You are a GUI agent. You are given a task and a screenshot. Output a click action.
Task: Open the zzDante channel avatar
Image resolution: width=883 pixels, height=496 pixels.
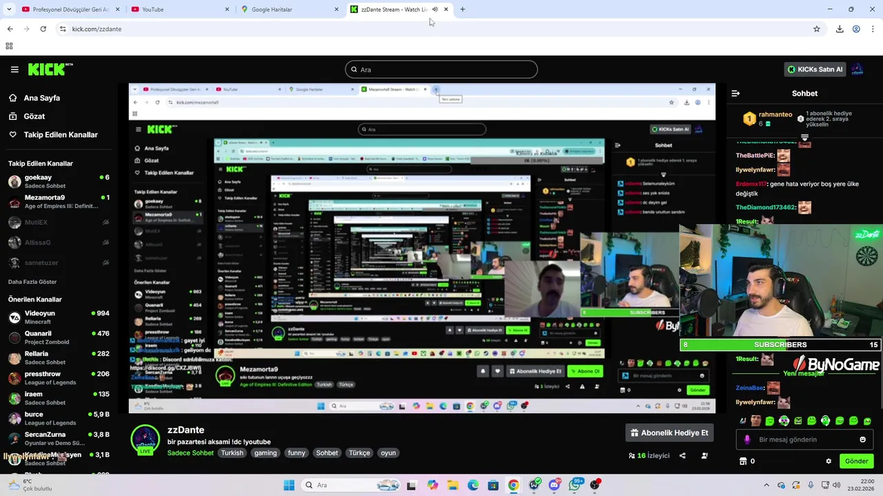coord(146,440)
